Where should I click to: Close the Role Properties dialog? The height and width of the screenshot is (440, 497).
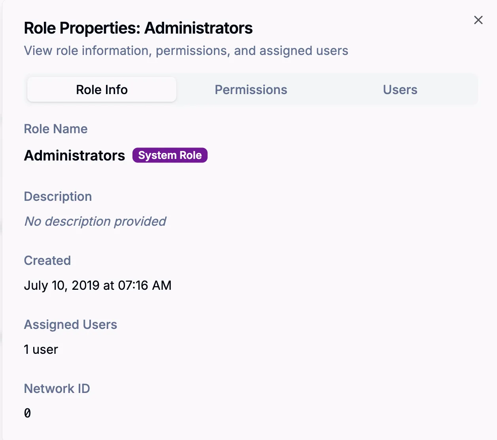[x=478, y=20]
